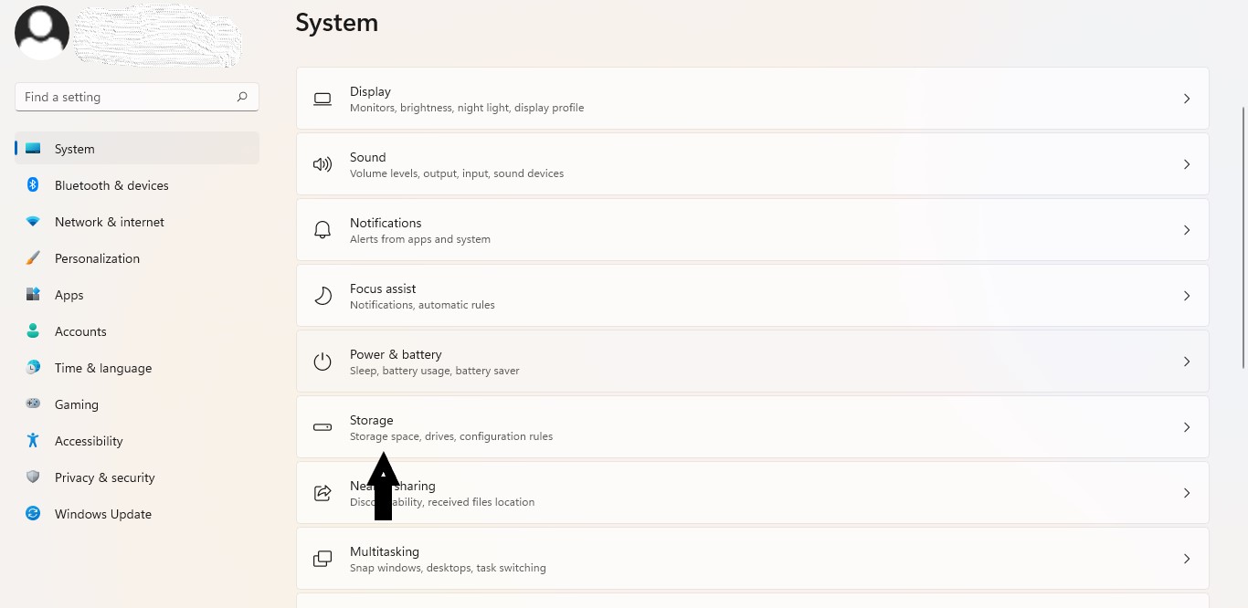1248x608 pixels.
Task: Click the Focus assist moon icon
Action: pos(323,296)
